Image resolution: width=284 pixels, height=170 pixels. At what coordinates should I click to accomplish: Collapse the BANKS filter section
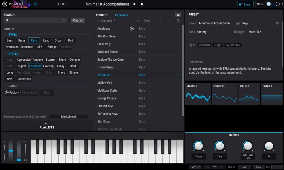pyautogui.click(x=6, y=86)
